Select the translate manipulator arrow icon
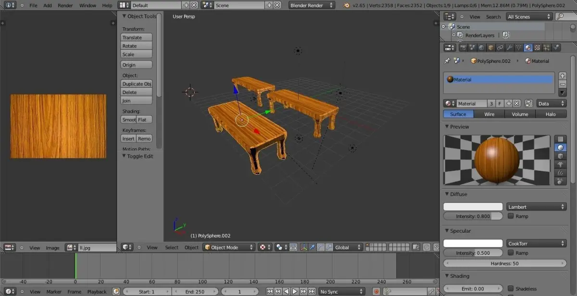This screenshot has width=577, height=296. coord(313,248)
